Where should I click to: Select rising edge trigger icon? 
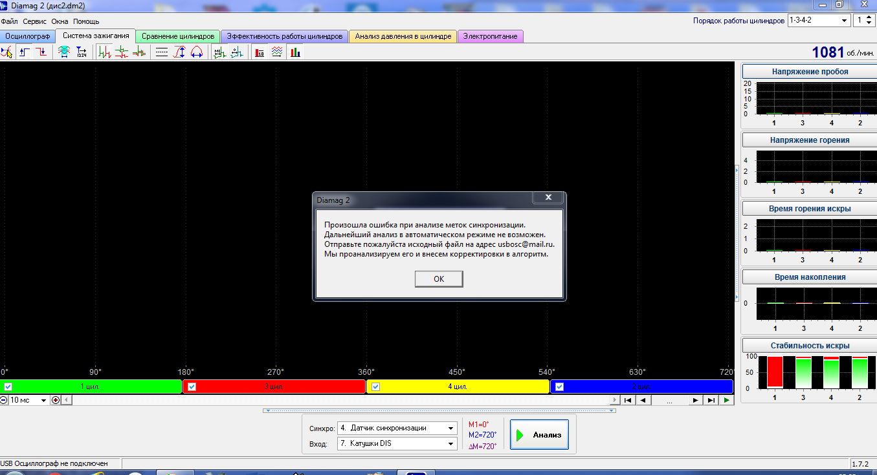click(25, 52)
